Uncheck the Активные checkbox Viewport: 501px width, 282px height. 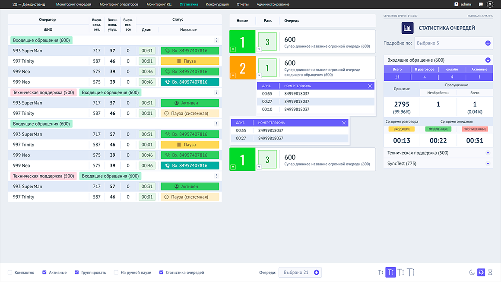pyautogui.click(x=44, y=272)
